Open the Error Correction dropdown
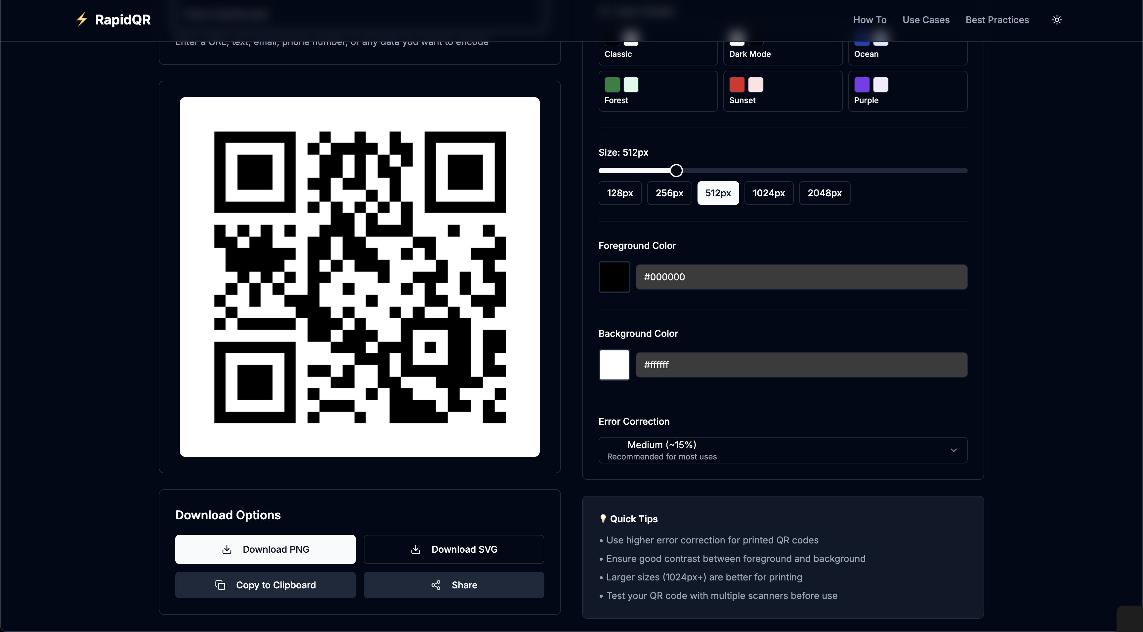This screenshot has height=632, width=1143. coord(783,450)
